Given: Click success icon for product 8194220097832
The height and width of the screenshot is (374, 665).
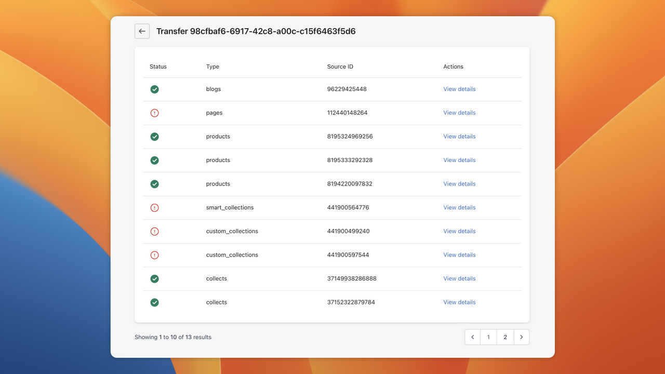Looking at the screenshot, I should [x=154, y=184].
